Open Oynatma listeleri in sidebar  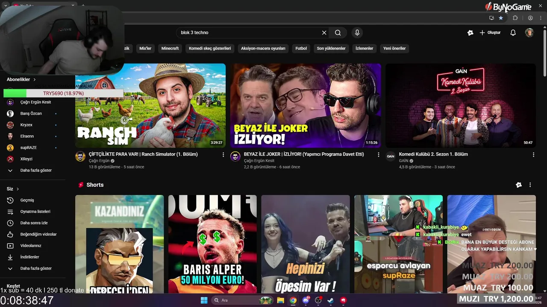click(35, 211)
